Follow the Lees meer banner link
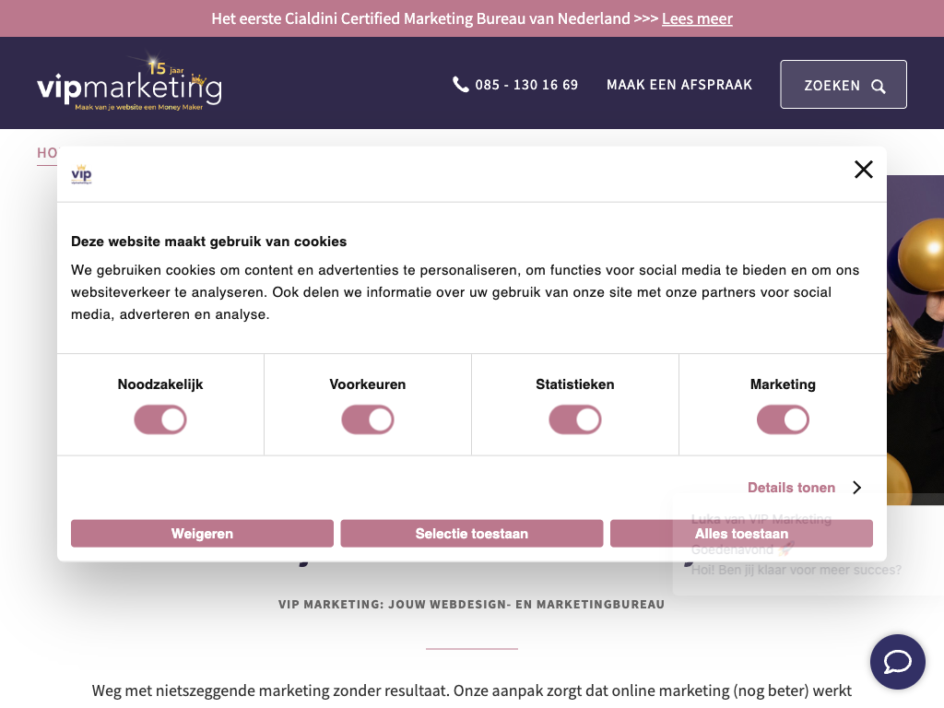 (697, 18)
